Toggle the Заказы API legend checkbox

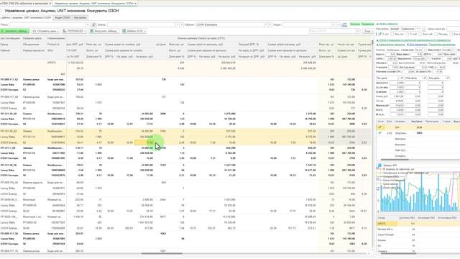379,165
